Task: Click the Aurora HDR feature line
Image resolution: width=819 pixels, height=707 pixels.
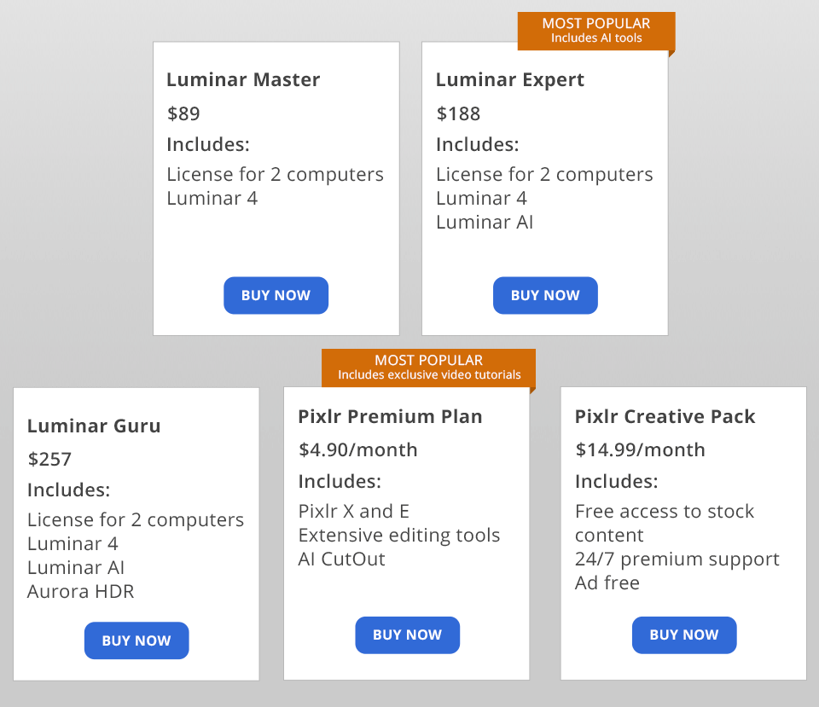Action: pyautogui.click(x=80, y=591)
